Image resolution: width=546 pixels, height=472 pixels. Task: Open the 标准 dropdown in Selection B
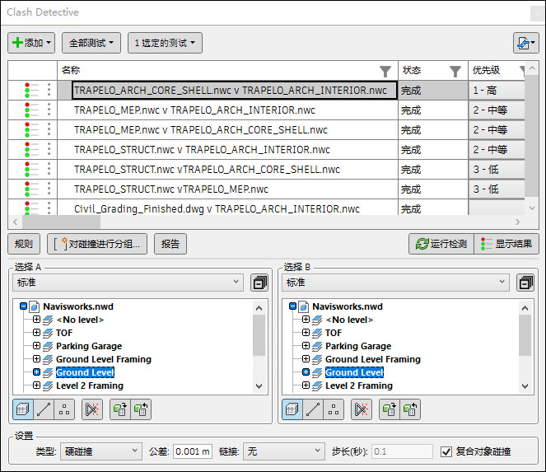[395, 283]
